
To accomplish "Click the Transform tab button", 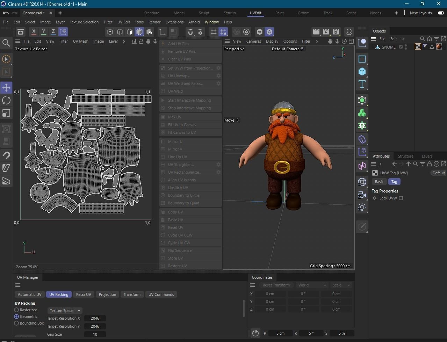I will click(132, 294).
